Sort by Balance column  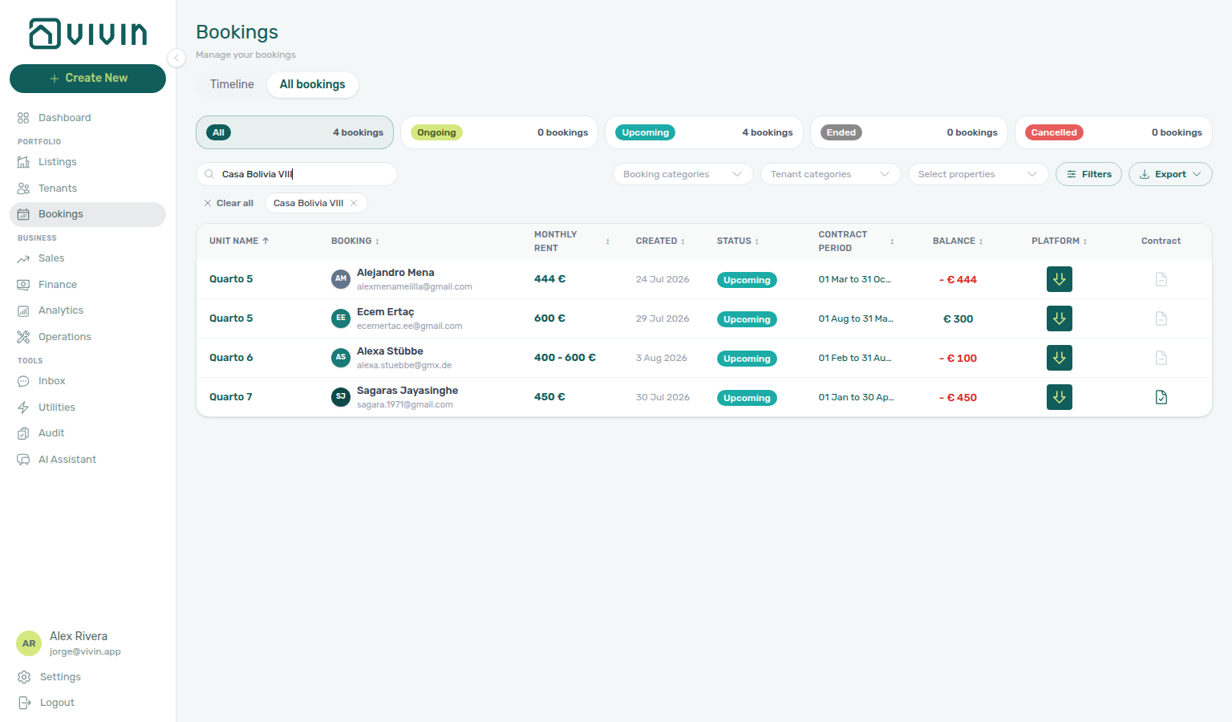tap(957, 241)
